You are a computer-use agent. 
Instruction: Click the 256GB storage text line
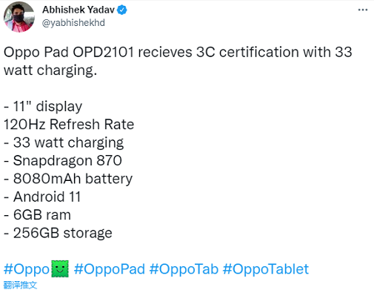58,233
